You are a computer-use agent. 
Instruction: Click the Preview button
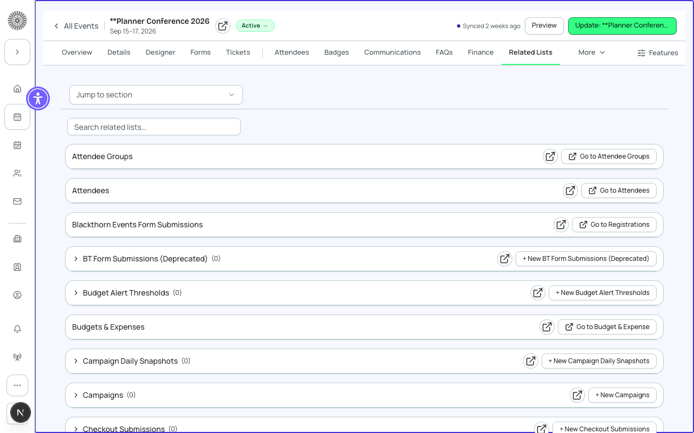pos(544,25)
